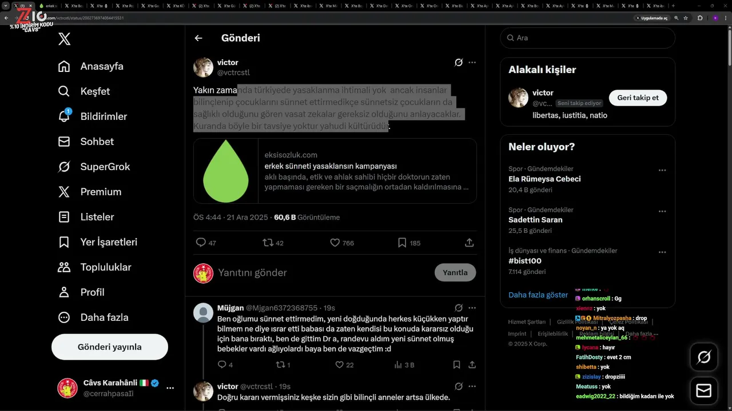Click the Gönderi yayınla button
732x411 pixels.
(x=110, y=347)
